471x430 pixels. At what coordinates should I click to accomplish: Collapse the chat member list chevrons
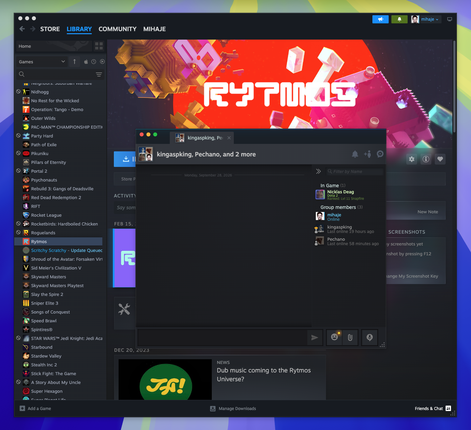(x=318, y=171)
